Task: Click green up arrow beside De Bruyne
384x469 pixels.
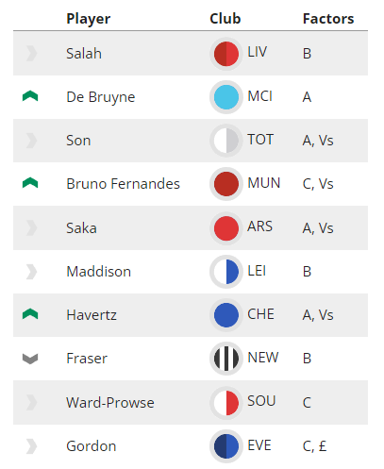Action: tap(30, 96)
